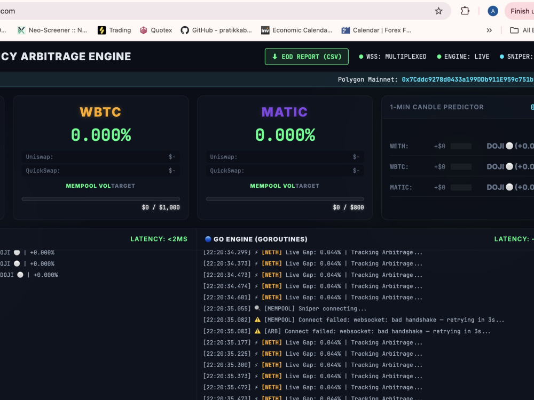The image size is (534, 400).
Task: Click the lightning icon on 22:20:35.225 log
Action: (256, 354)
